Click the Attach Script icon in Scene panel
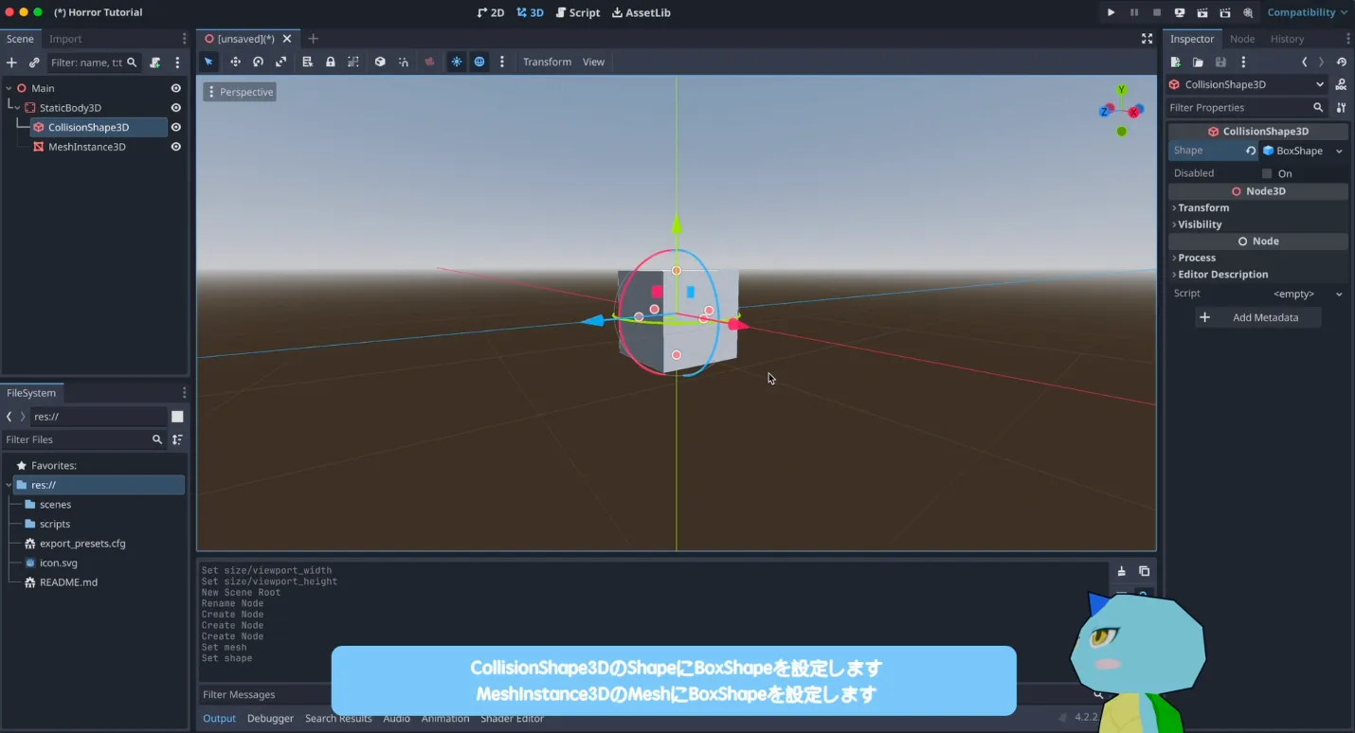The image size is (1355, 733). click(x=155, y=63)
